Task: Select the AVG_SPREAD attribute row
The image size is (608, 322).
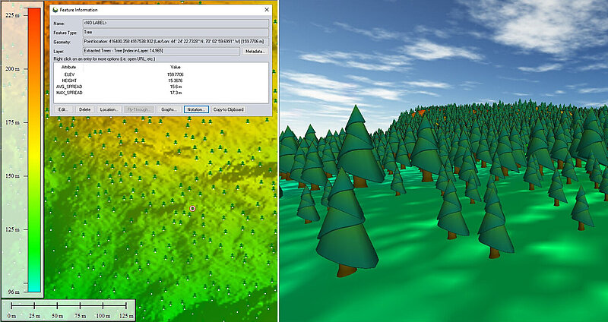Action: pos(69,87)
